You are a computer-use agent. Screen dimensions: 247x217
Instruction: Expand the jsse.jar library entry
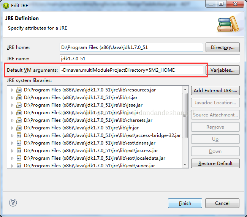(x=12, y=105)
